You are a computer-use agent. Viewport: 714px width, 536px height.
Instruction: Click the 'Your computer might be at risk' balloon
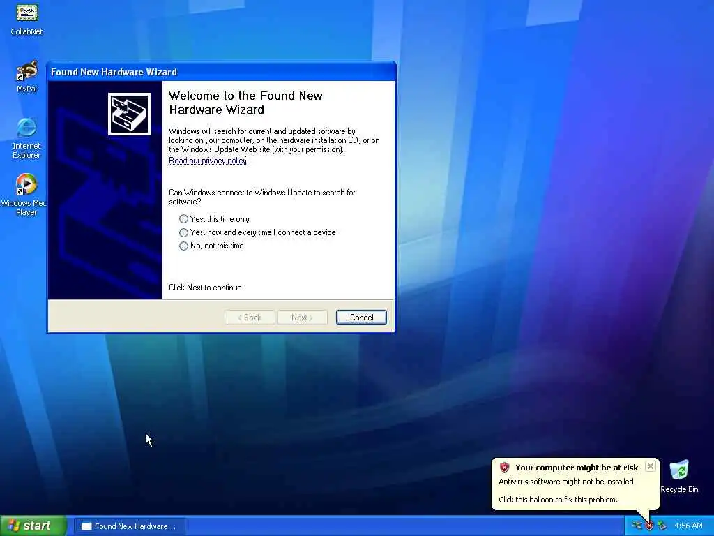tap(575, 484)
